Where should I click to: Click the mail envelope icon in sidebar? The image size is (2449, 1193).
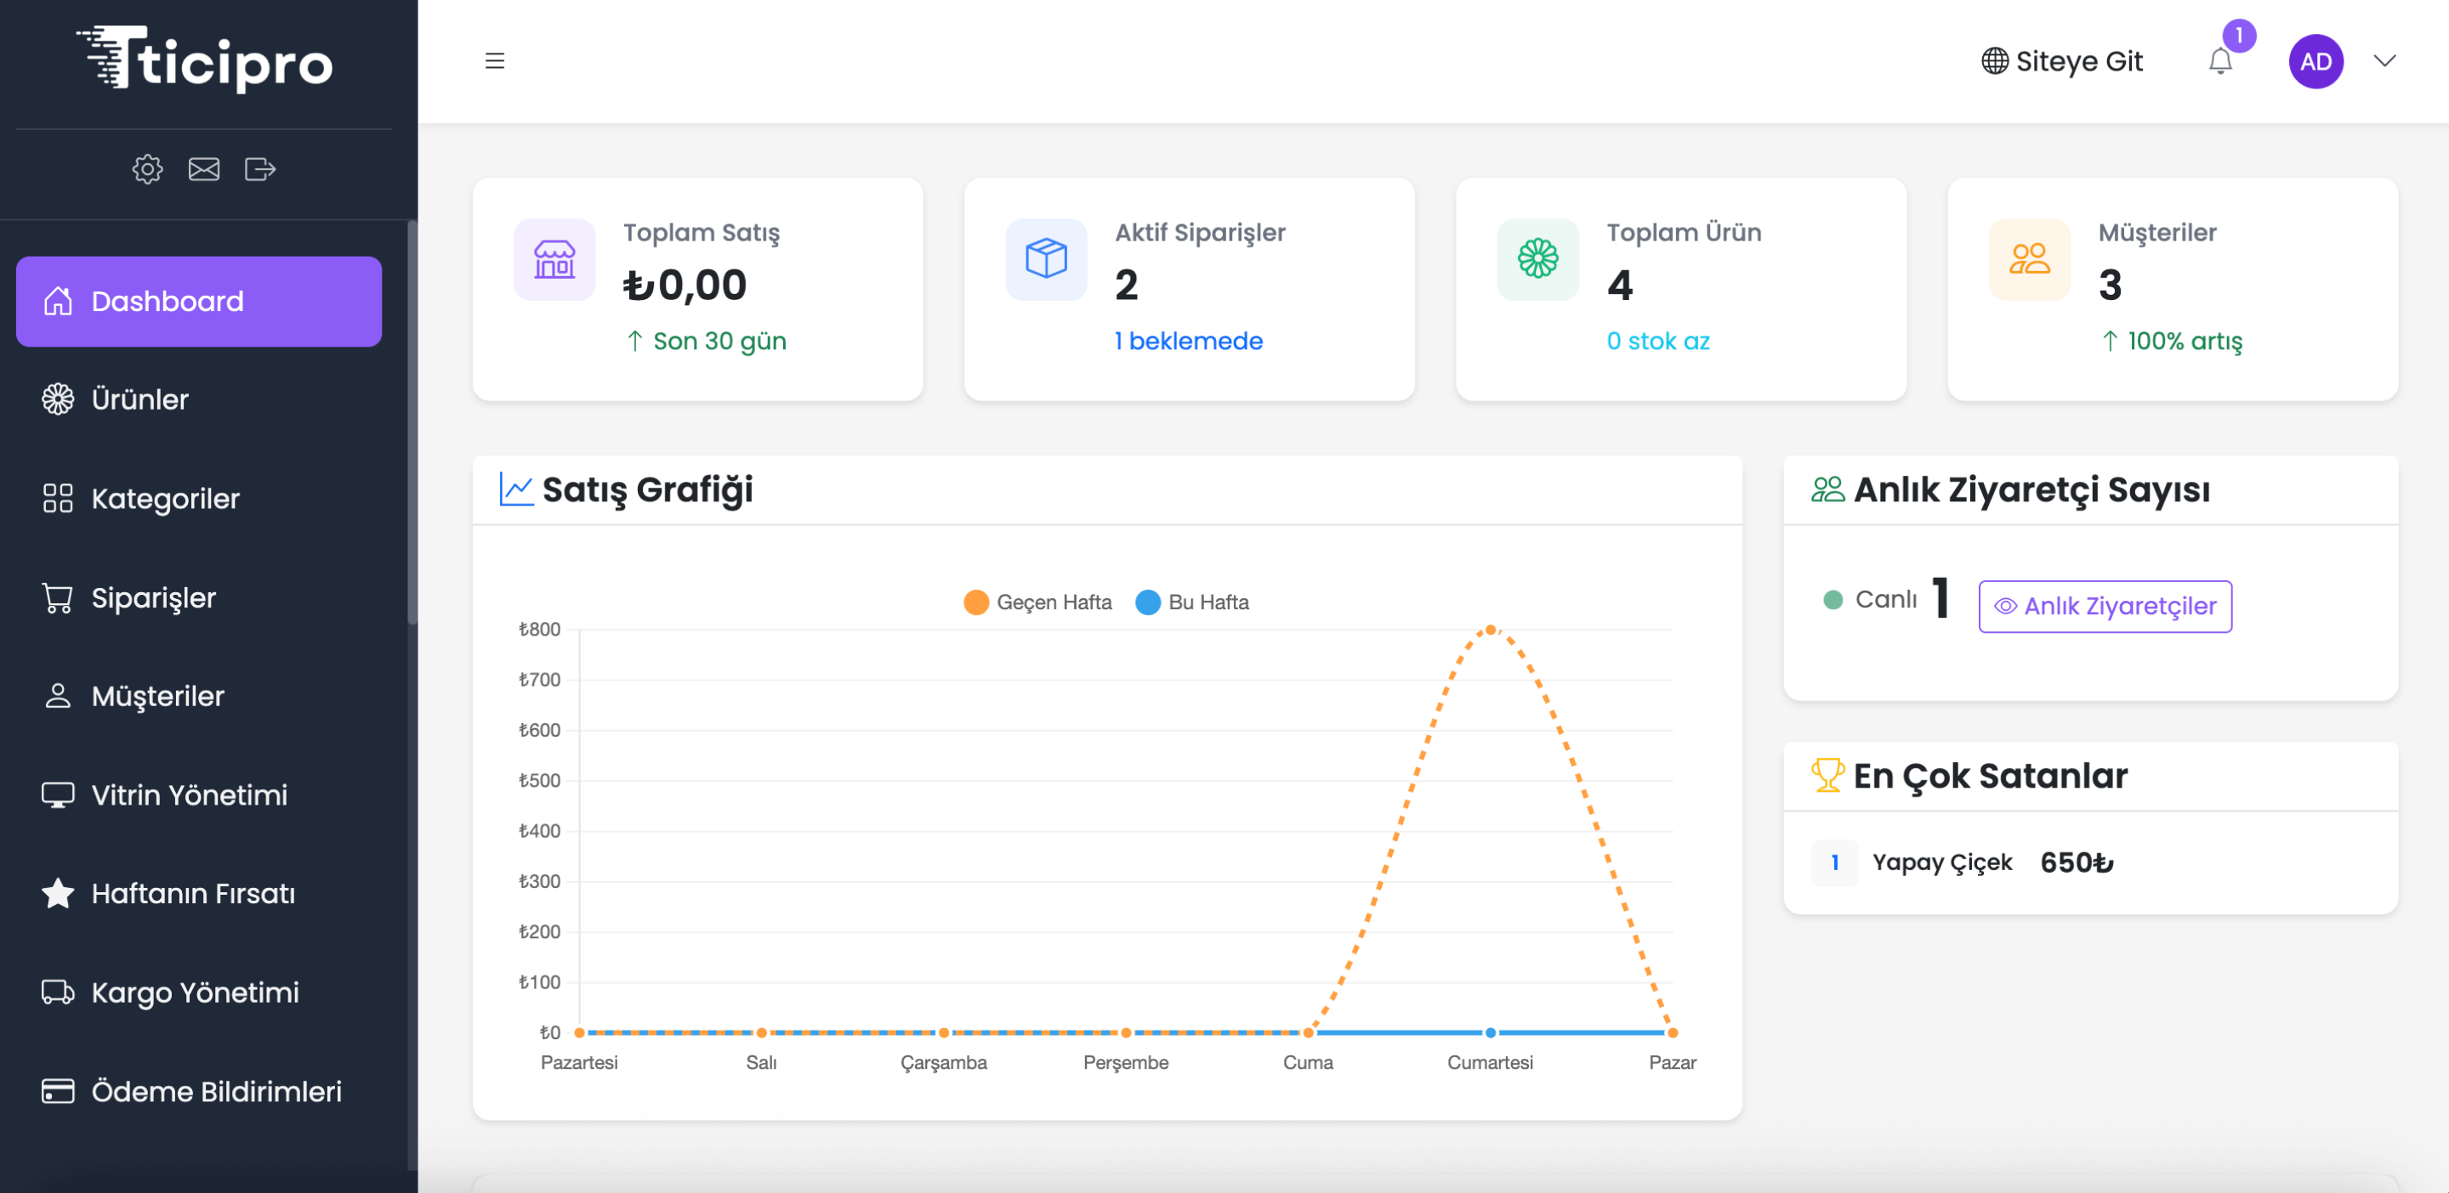203,169
